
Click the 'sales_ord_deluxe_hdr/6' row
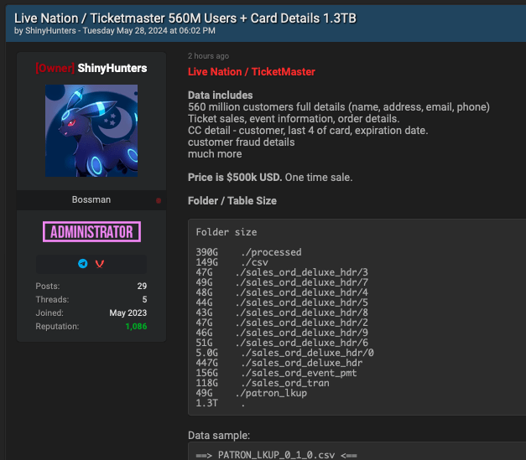pyautogui.click(x=282, y=343)
